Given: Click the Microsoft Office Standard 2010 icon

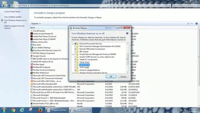Looking at the screenshot, I should (x=32, y=84).
